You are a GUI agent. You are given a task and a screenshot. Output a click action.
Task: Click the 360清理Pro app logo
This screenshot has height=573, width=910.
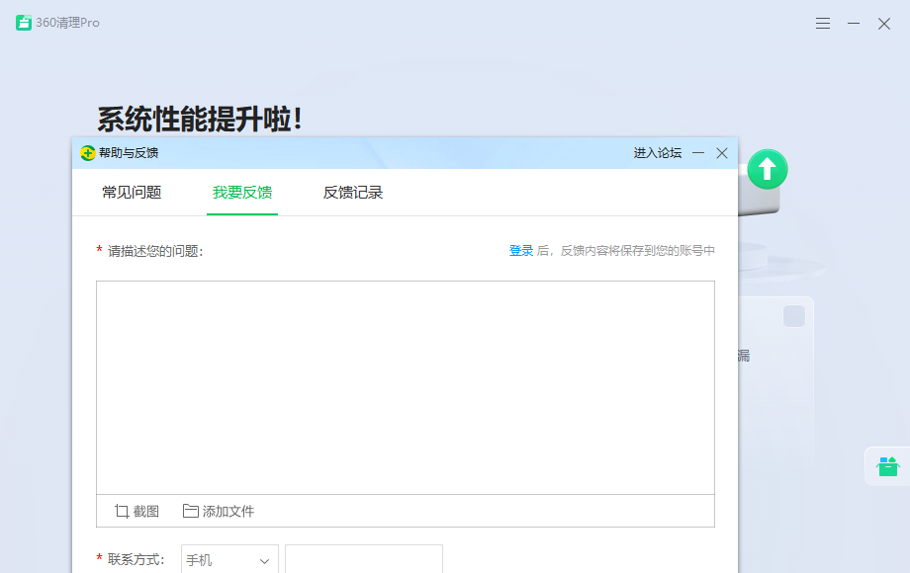coord(24,23)
